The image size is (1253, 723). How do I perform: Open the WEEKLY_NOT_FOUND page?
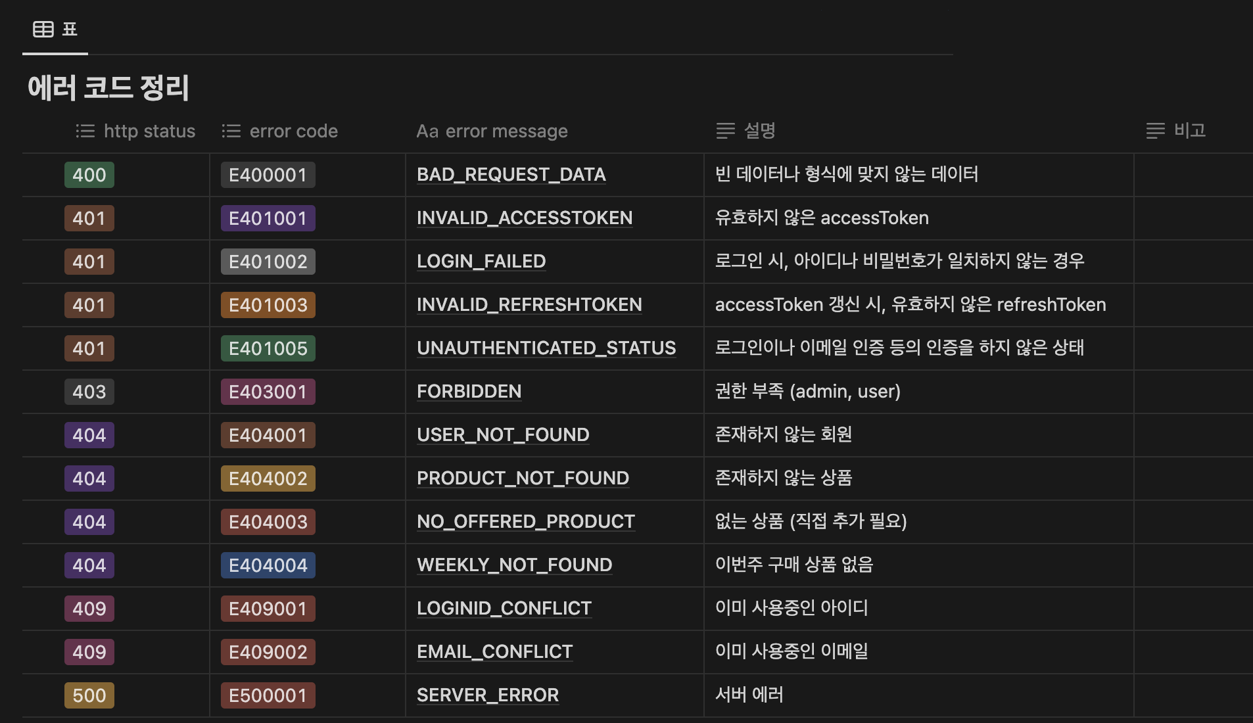514,565
